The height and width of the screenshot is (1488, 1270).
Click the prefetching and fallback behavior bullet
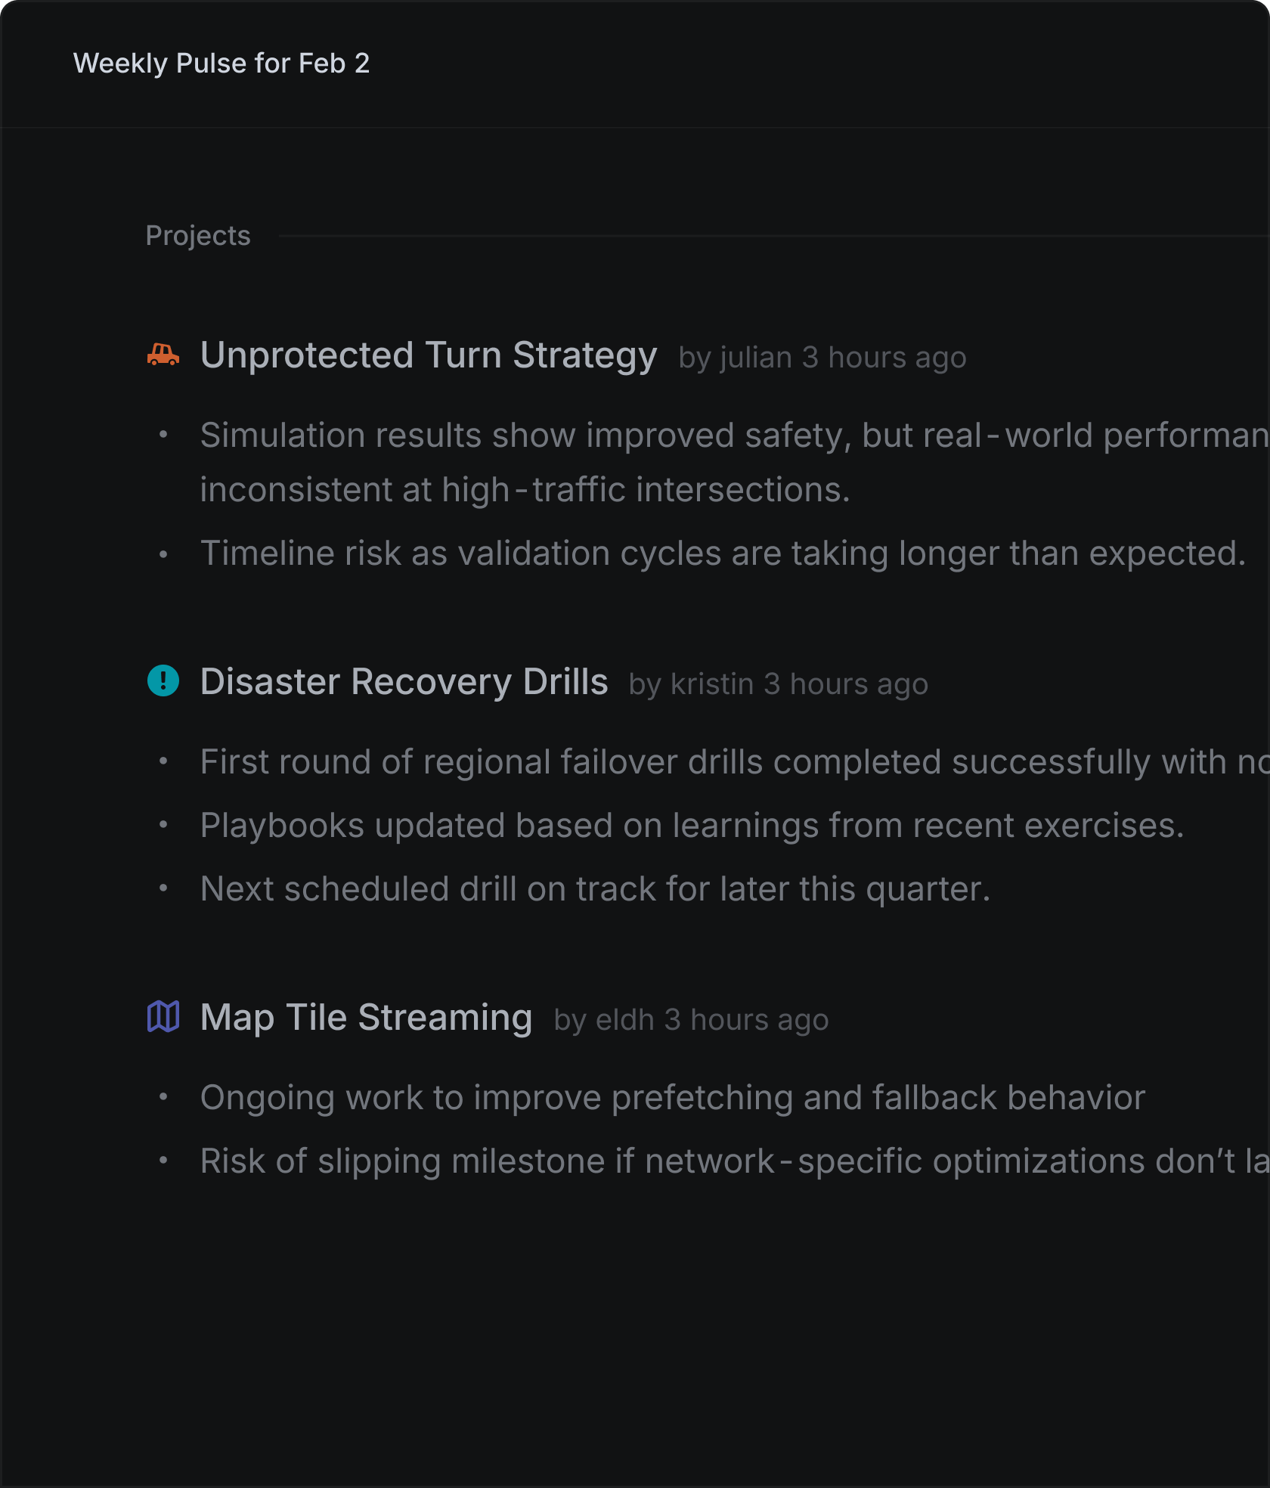tap(673, 1098)
